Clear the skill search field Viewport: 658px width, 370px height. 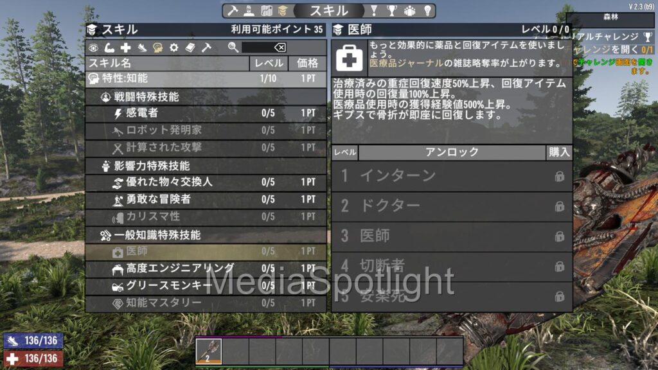280,48
